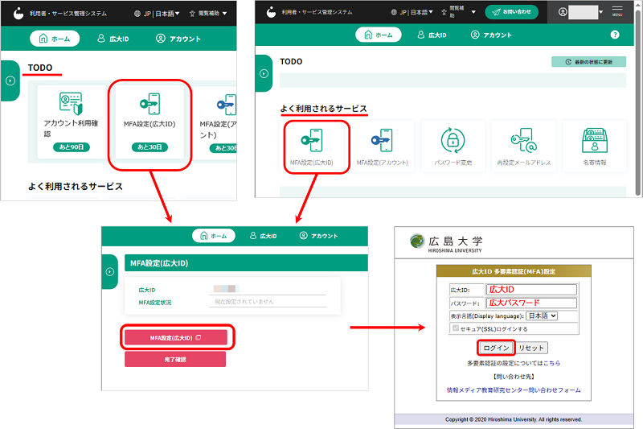The width and height of the screenshot is (643, 429).
Task: Click the パスワード input field
Action: click(531, 303)
